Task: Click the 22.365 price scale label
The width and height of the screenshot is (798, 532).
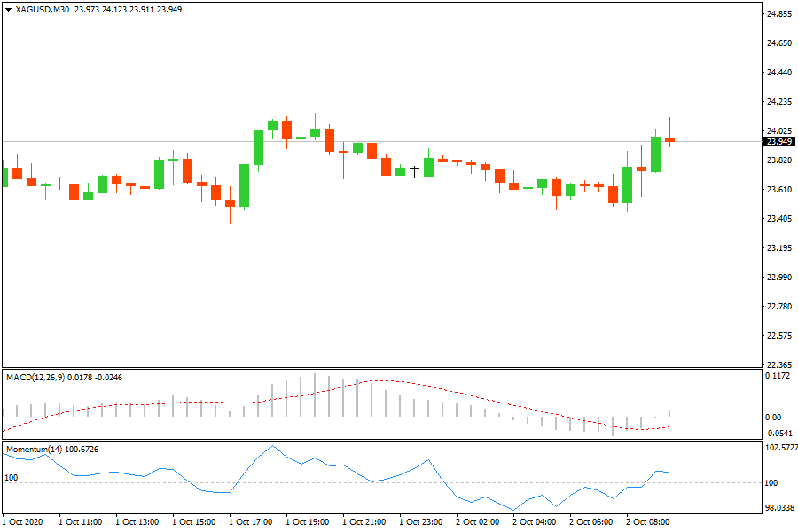Action: tap(778, 364)
